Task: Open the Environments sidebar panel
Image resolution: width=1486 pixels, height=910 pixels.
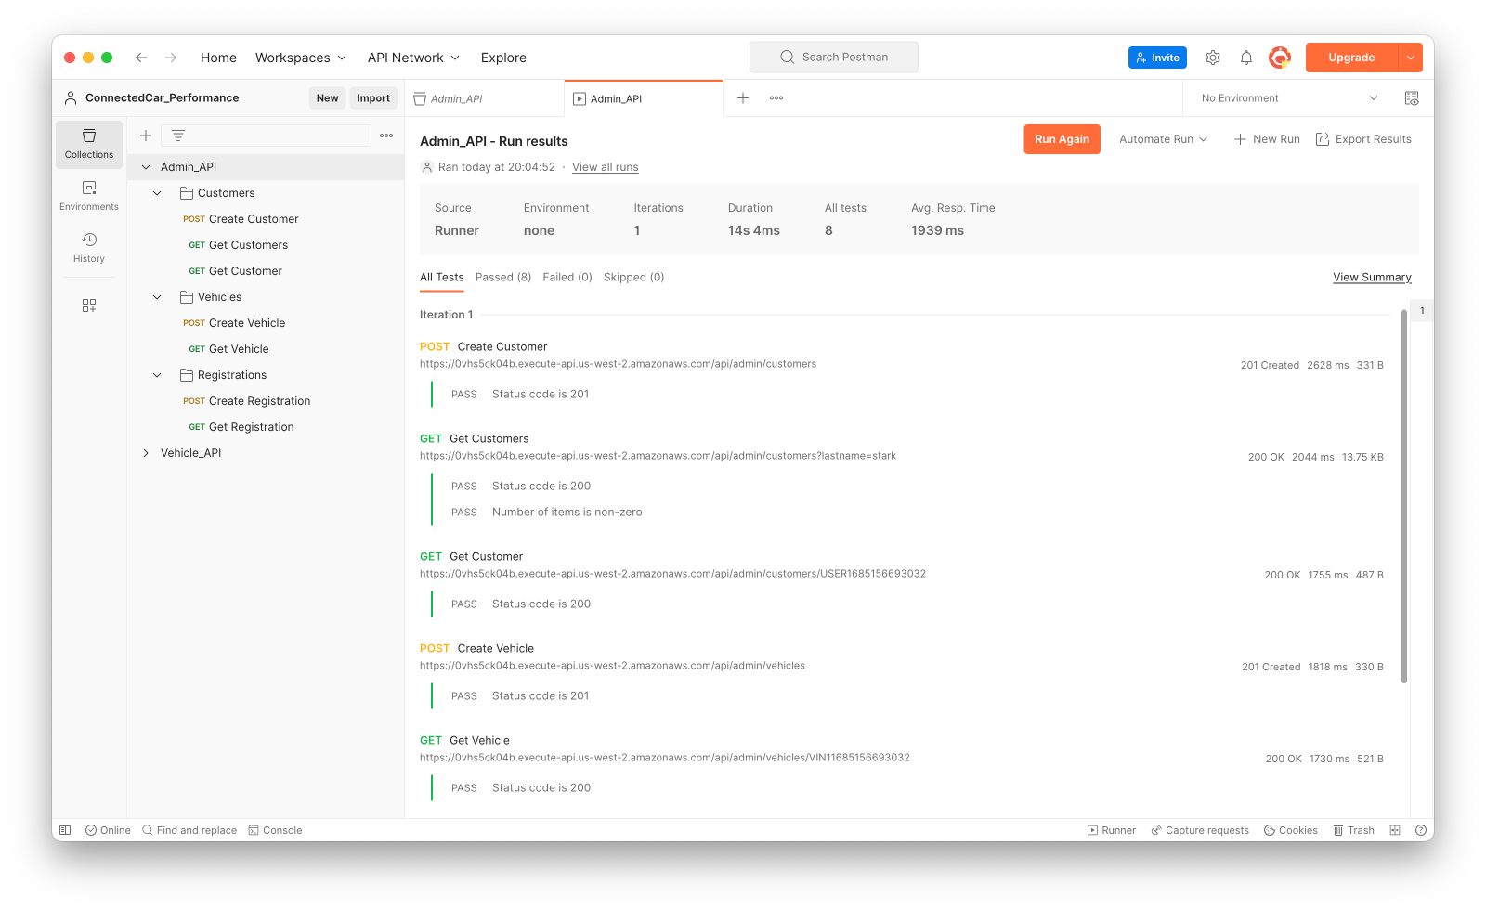Action: [89, 196]
